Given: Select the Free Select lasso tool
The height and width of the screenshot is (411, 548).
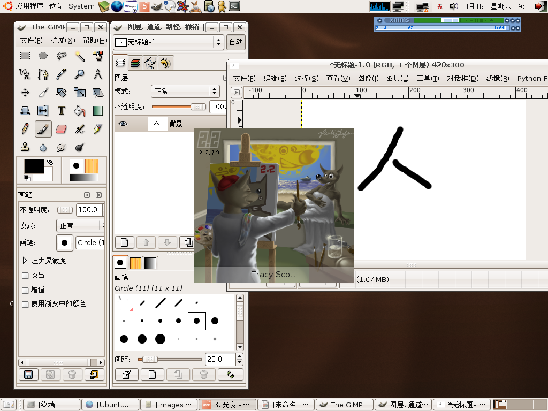Looking at the screenshot, I should click(x=61, y=56).
